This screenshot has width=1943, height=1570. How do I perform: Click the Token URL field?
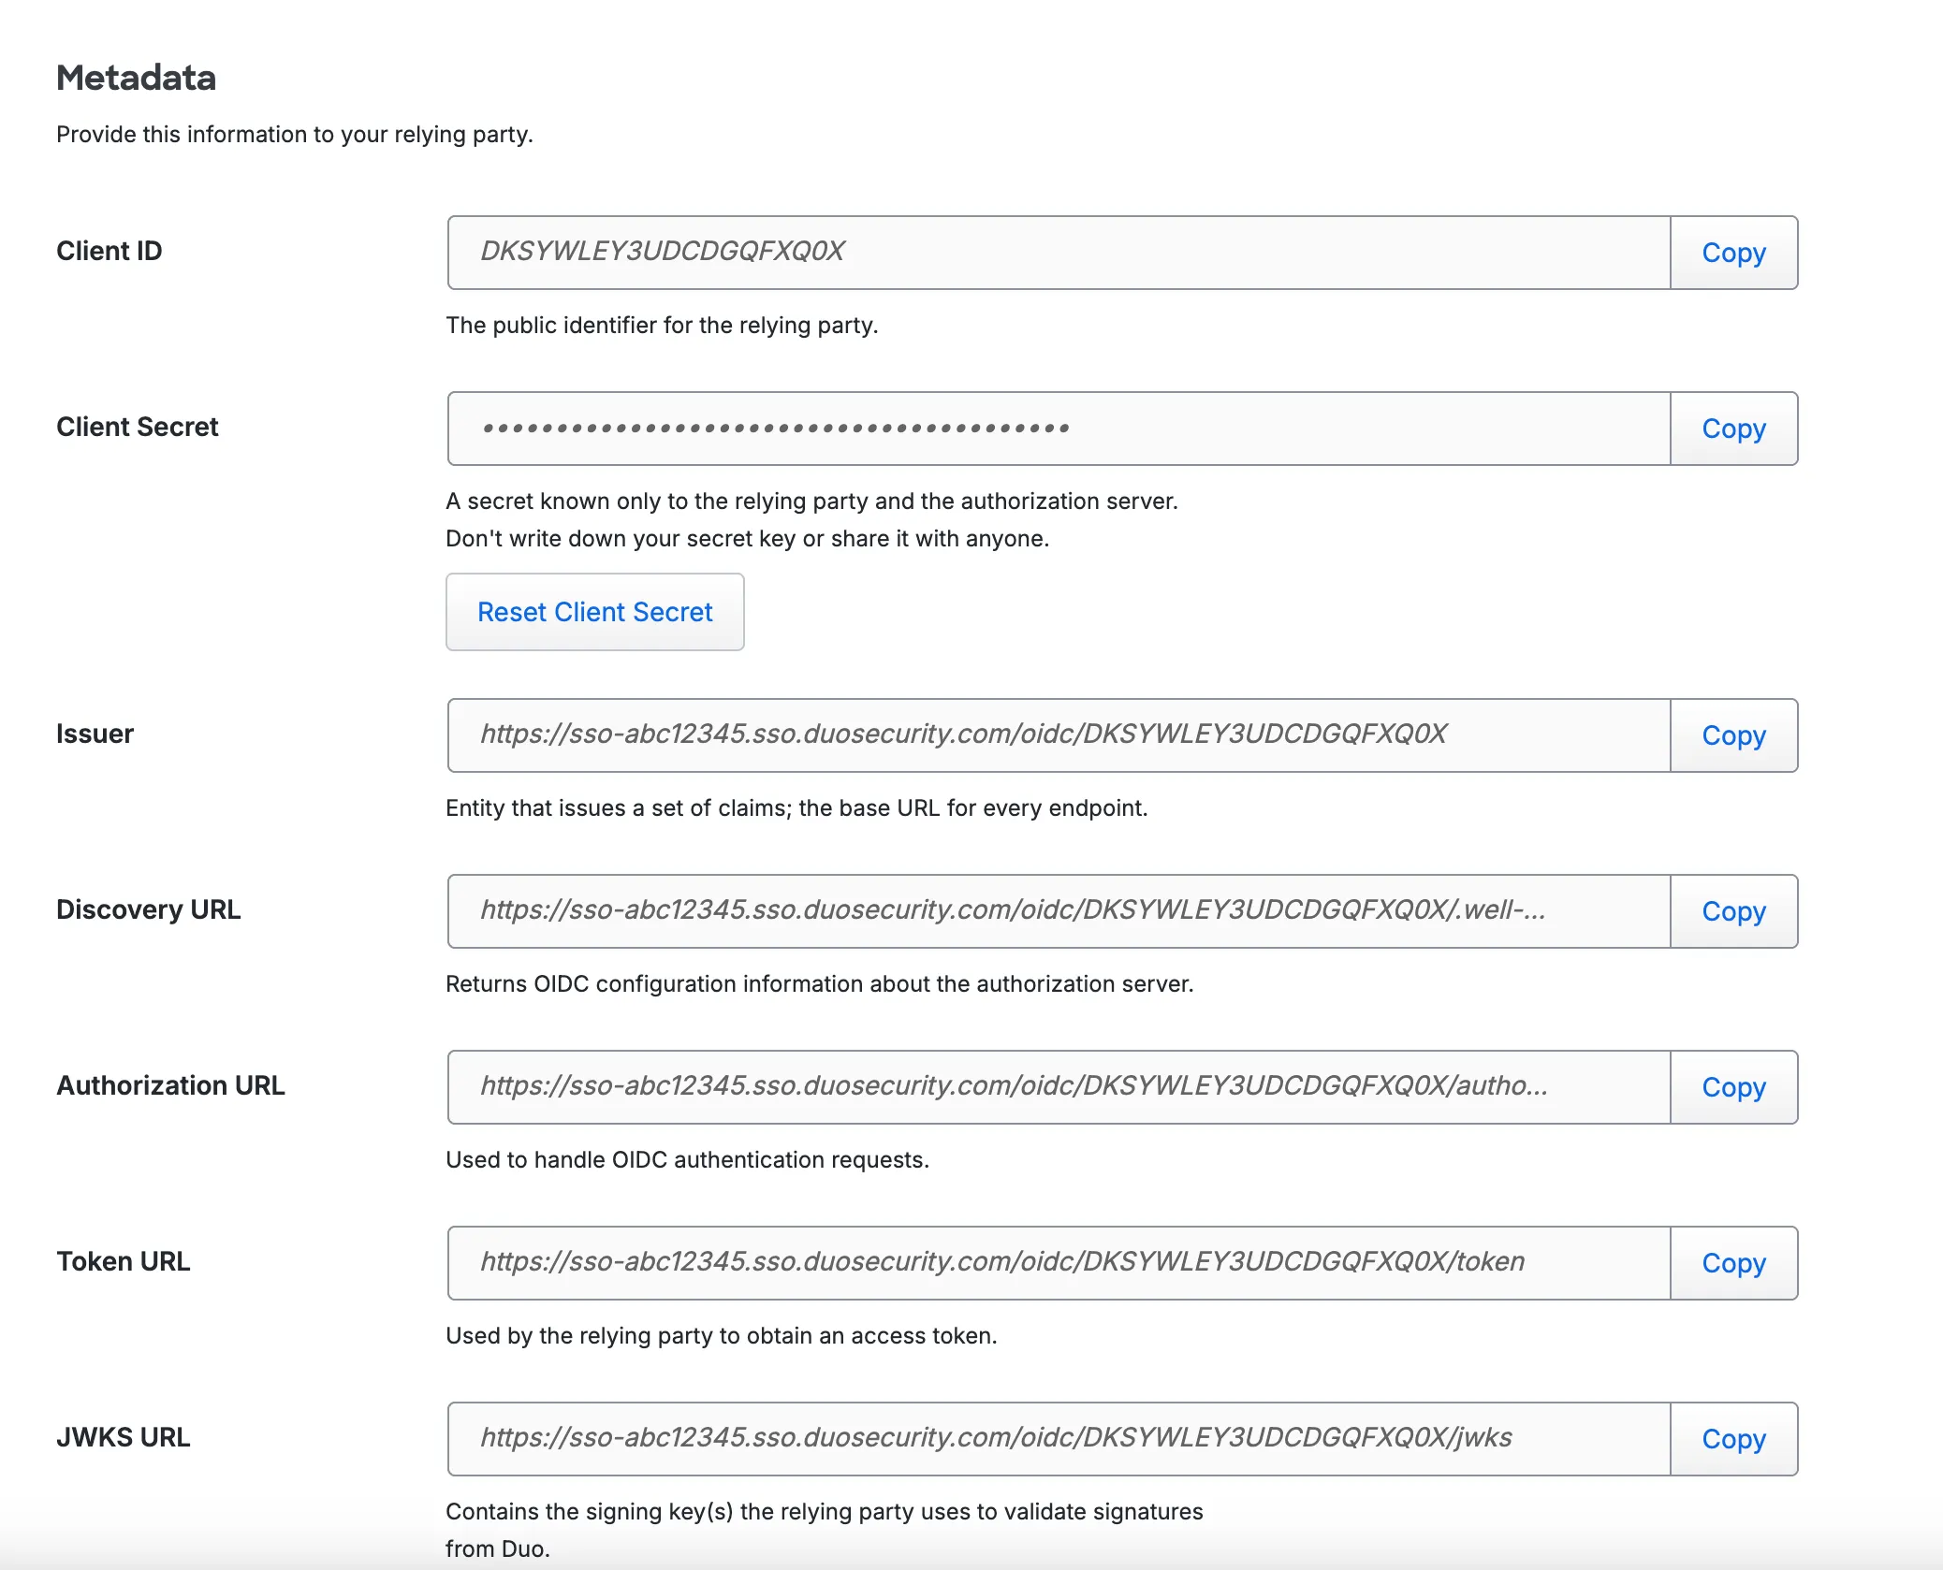[1058, 1263]
